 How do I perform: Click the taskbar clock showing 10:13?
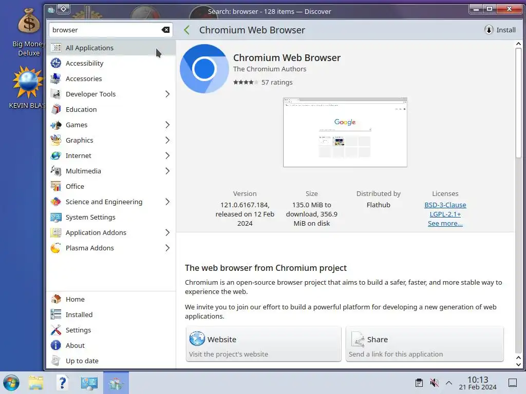(478, 383)
